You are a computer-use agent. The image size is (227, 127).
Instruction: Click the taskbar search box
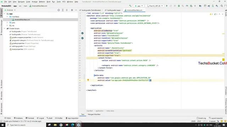(x=26, y=125)
